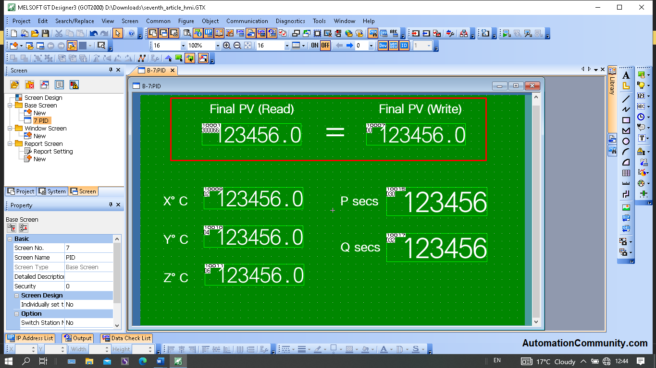656x368 pixels.
Task: Enable the Dev display toggle
Action: click(x=383, y=45)
